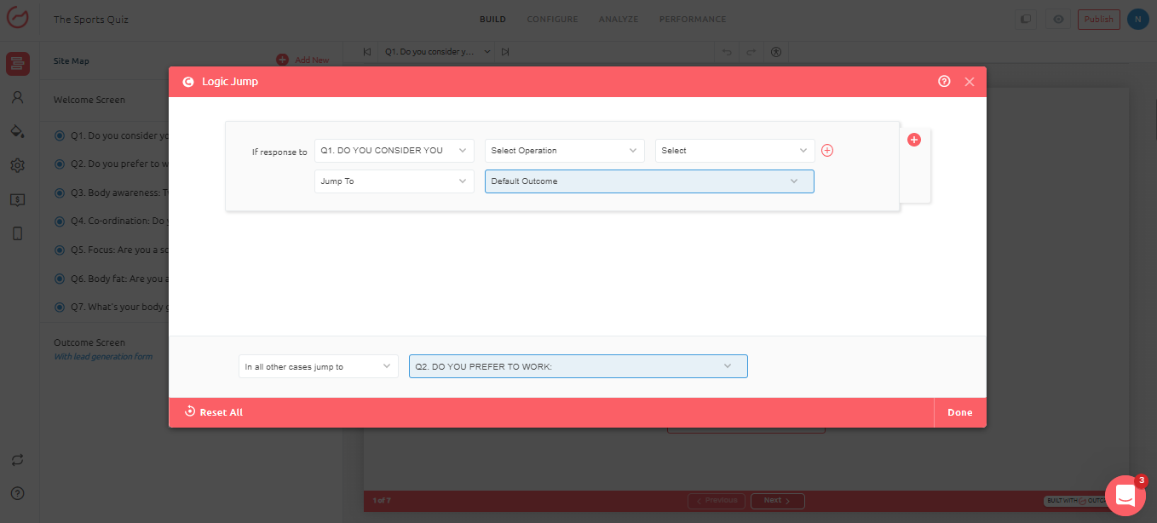Toggle the preview eye icon
The image size is (1157, 523).
pos(1058,20)
